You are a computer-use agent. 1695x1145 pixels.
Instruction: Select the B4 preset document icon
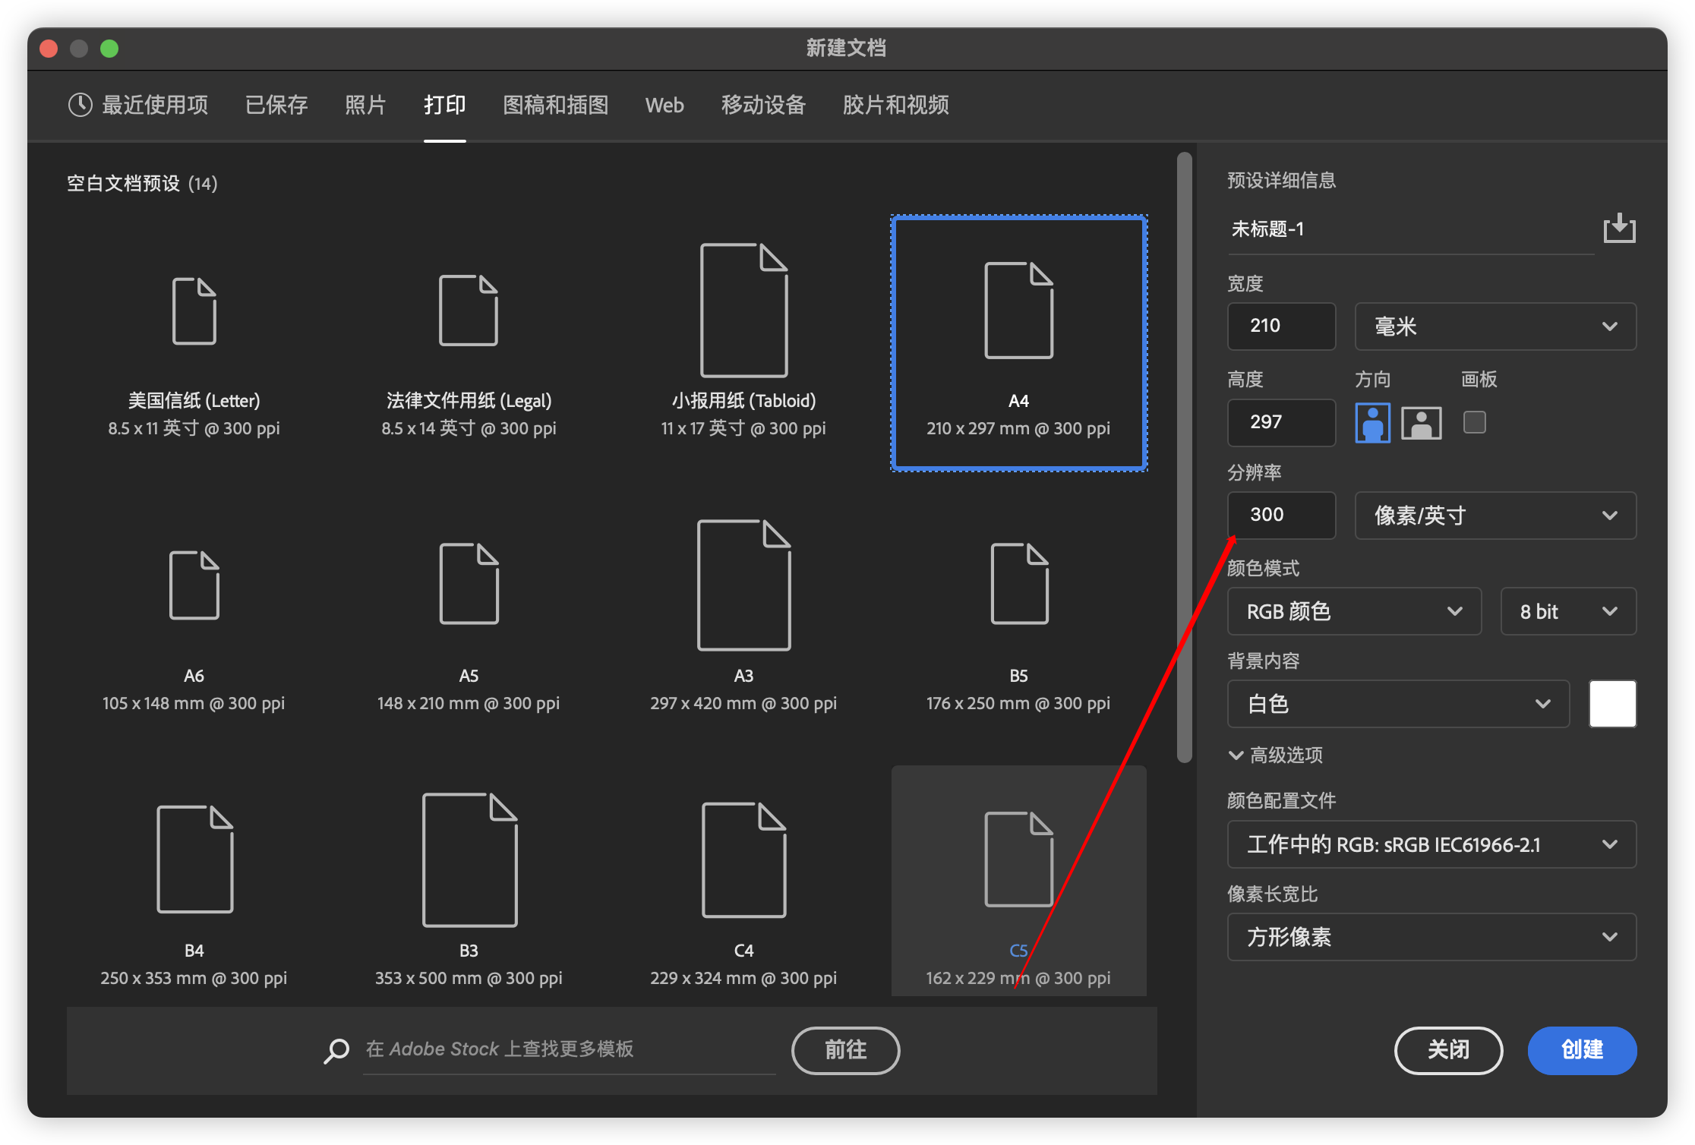194,859
